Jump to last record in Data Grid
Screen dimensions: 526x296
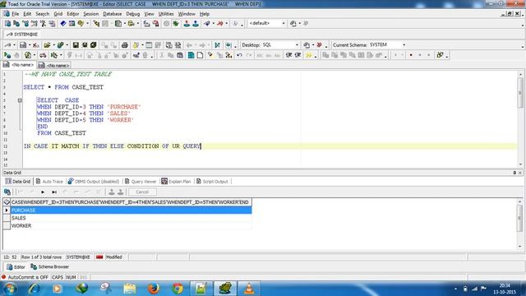54,192
